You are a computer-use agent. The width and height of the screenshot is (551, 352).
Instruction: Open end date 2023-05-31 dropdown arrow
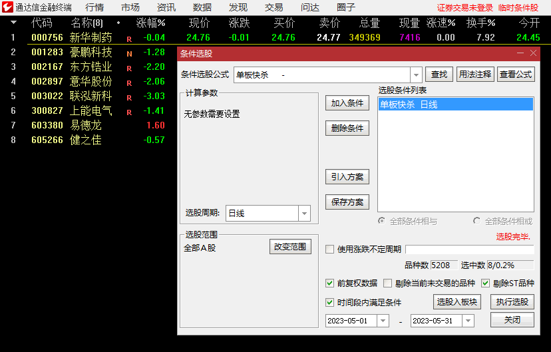pos(468,321)
